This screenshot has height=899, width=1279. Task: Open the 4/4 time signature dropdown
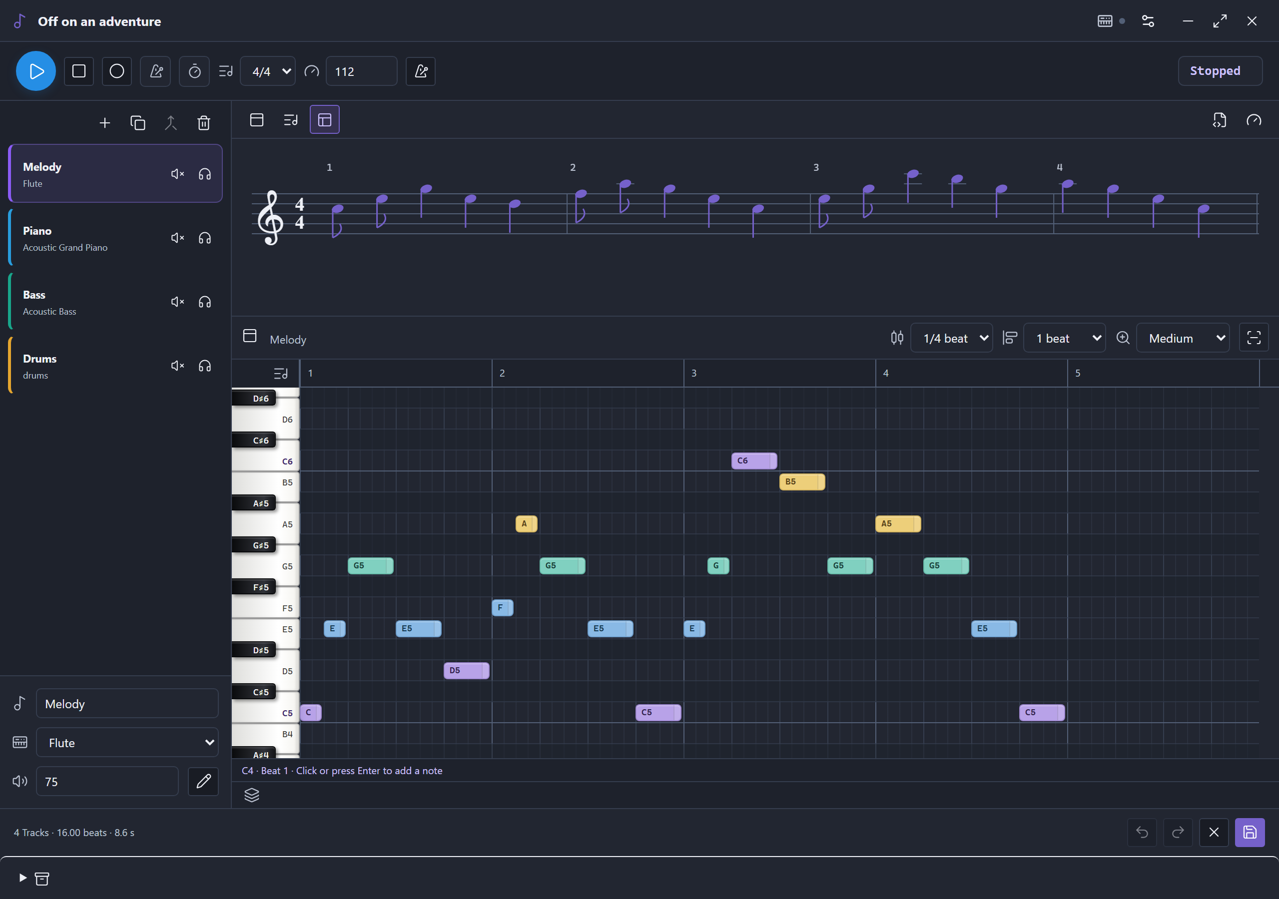click(268, 71)
